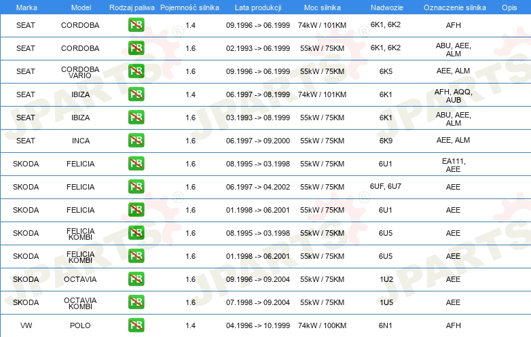Select the OCTAVIA KOMBI model cell
Screen dimensions: 531x337
[80, 303]
